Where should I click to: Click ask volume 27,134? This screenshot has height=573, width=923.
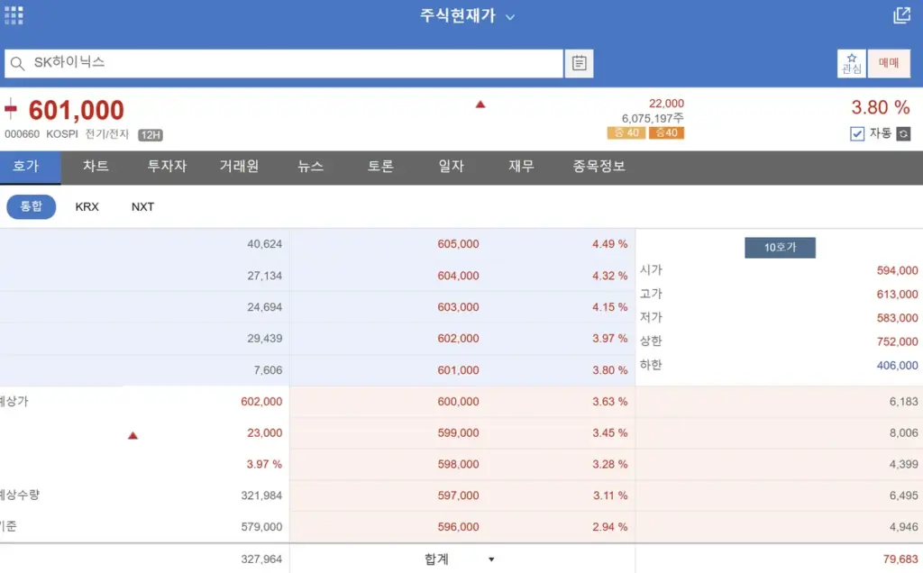point(264,276)
